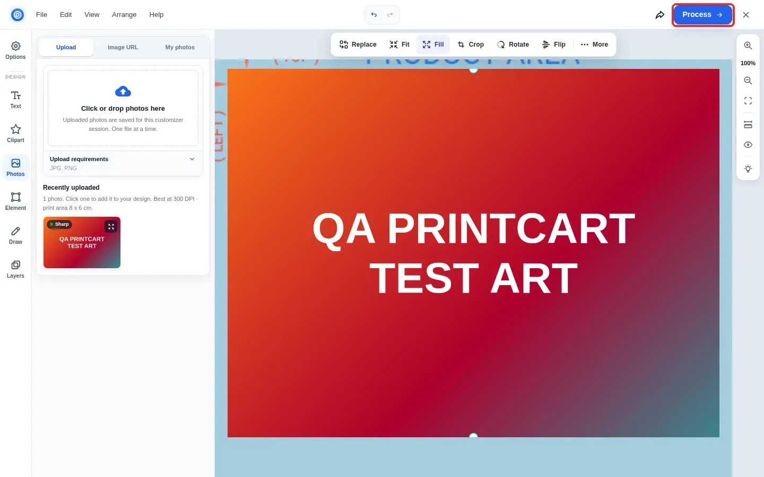Image resolution: width=764 pixels, height=477 pixels.
Task: Toggle Fill mode for image
Action: tap(433, 45)
